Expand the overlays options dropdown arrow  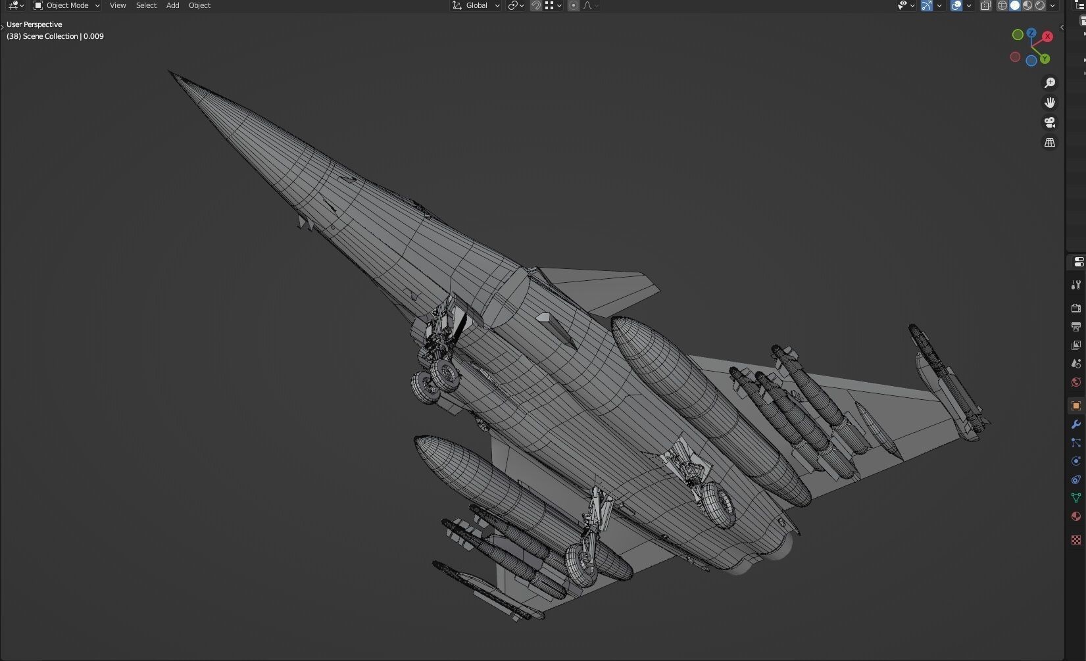[969, 5]
